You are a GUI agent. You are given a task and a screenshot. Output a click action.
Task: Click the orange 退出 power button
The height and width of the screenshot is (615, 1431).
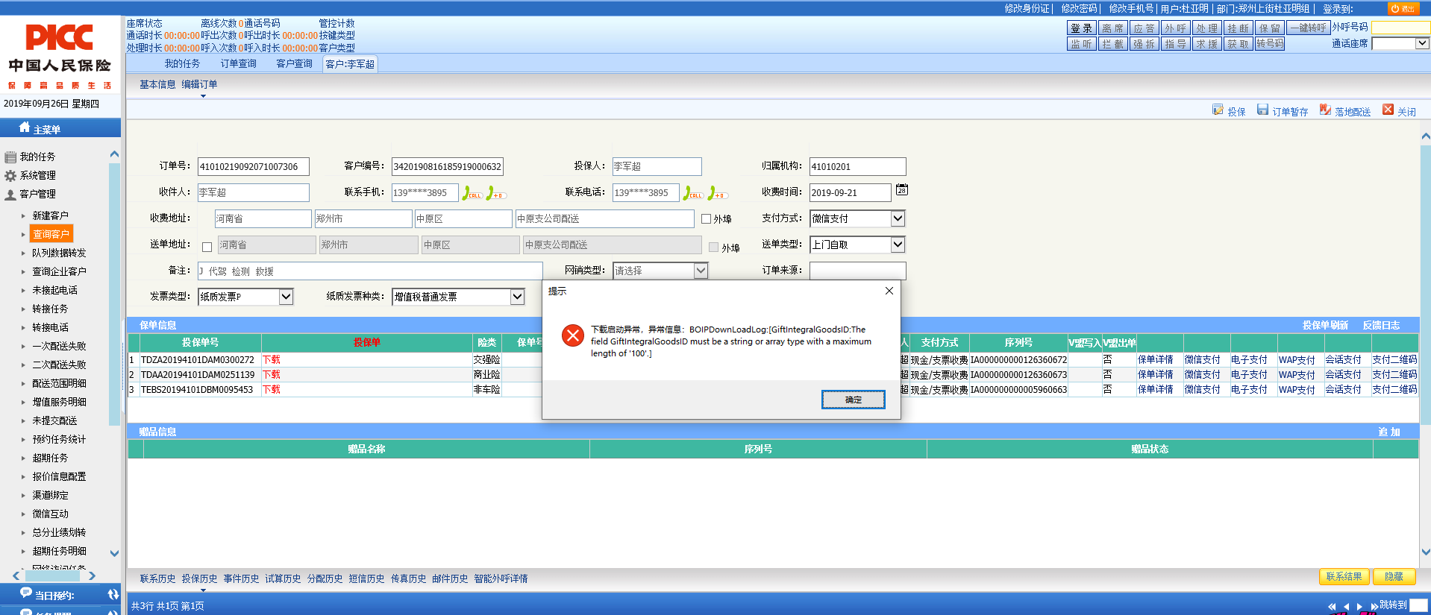pyautogui.click(x=1403, y=8)
